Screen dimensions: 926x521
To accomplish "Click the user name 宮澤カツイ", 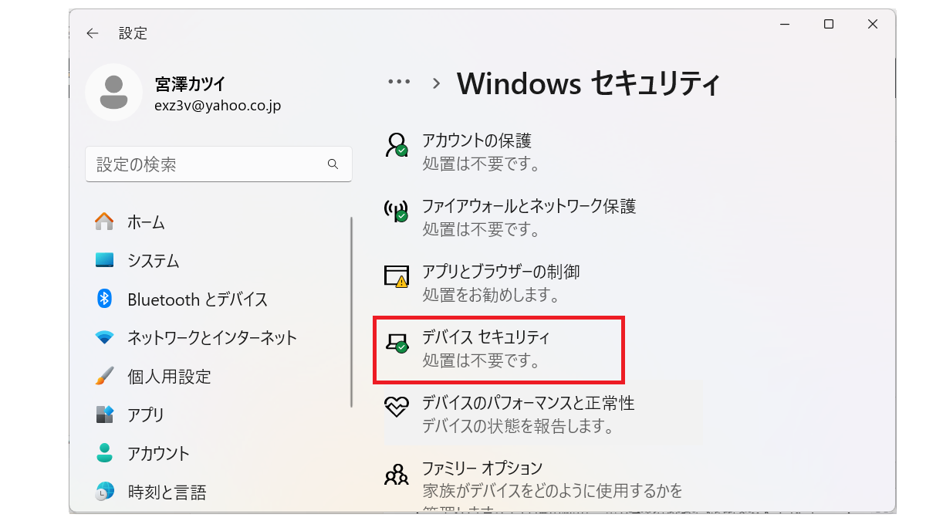I will click(x=190, y=84).
